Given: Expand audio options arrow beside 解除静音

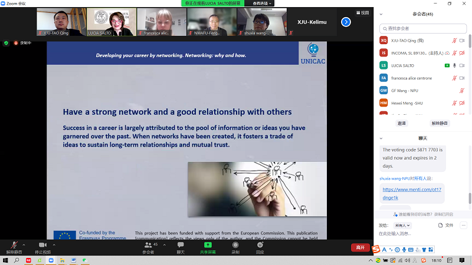Looking at the screenshot, I should pyautogui.click(x=24, y=243).
